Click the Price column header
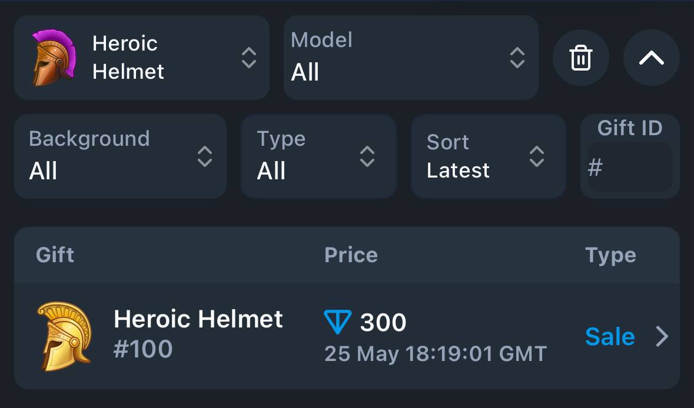The width and height of the screenshot is (694, 408). pos(351,255)
